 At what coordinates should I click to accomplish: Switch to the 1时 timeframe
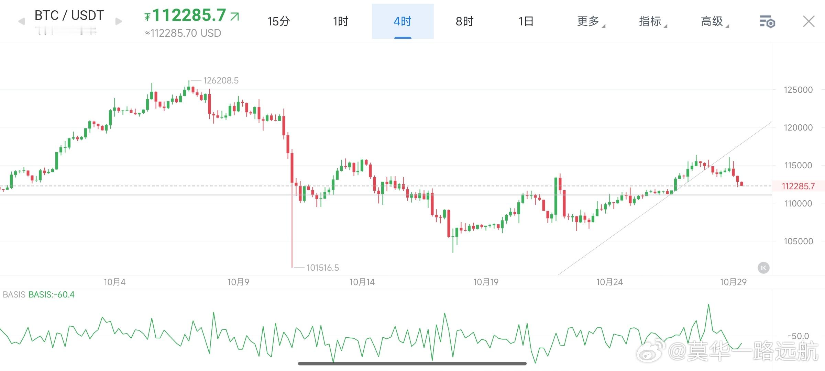[341, 21]
